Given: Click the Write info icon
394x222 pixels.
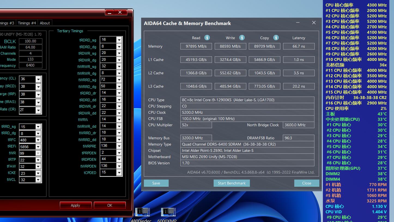Looking at the screenshot, I should point(242,38).
